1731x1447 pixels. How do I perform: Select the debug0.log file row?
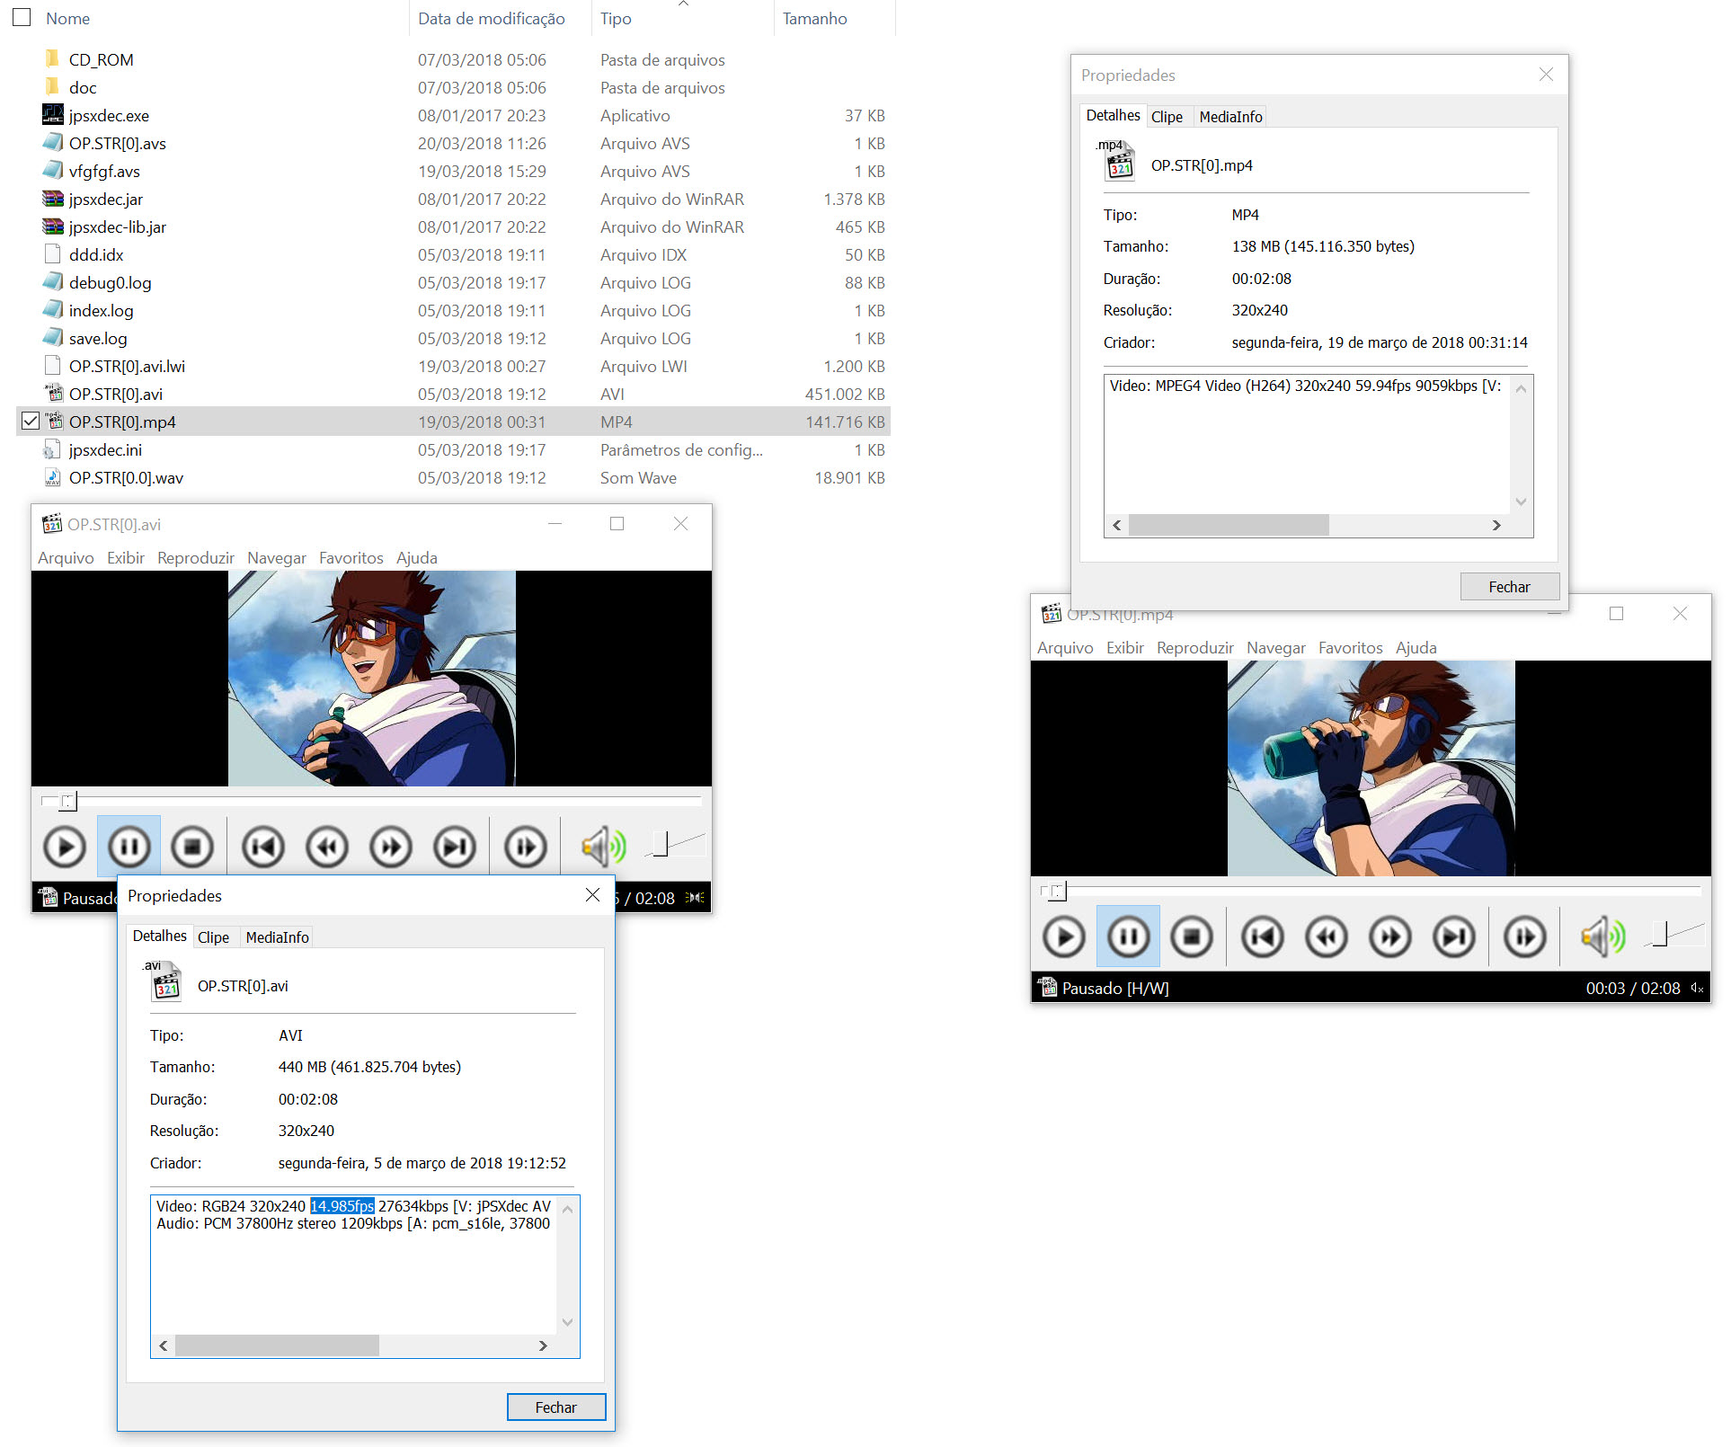pos(454,282)
